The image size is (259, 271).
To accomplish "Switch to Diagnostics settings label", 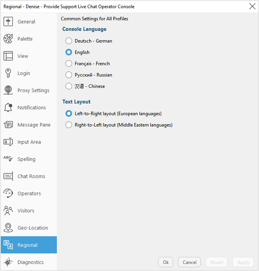I will coord(30,262).
